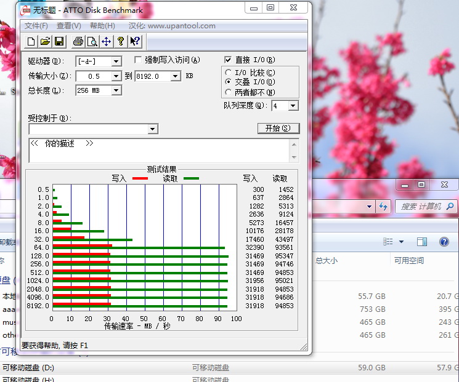Image resolution: width=459 pixels, height=382 pixels.
Task: Click the Open folder toolbar icon
Action: click(45, 41)
